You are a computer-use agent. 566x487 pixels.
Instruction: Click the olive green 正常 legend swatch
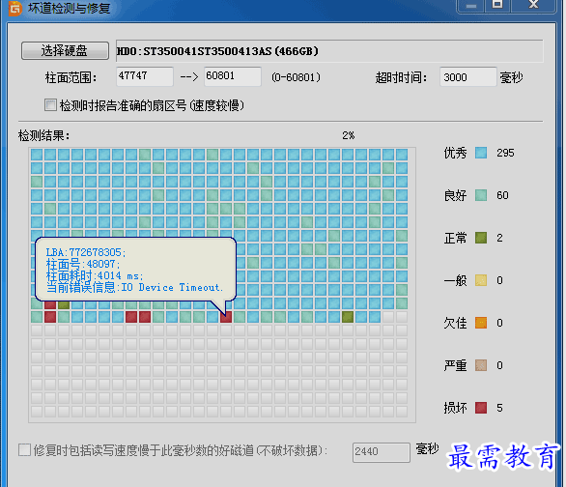pos(481,238)
